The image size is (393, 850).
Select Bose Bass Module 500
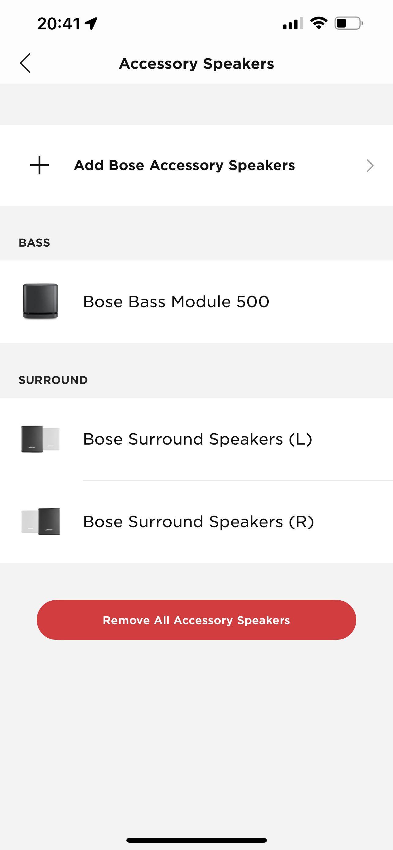click(x=176, y=302)
